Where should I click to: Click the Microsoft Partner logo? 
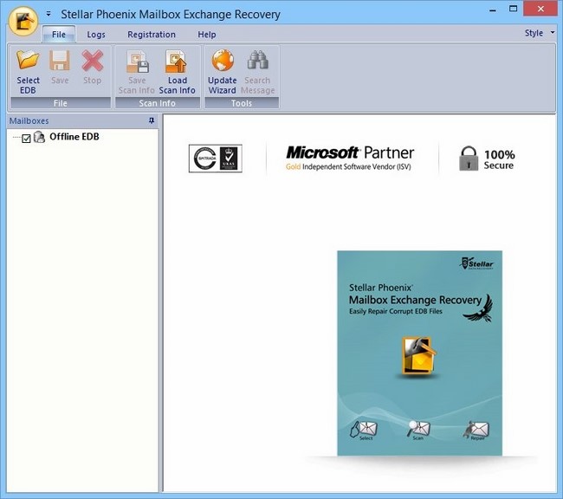(x=350, y=158)
